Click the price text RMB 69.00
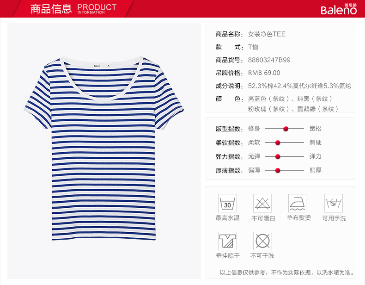The image size is (365, 285). pos(264,73)
